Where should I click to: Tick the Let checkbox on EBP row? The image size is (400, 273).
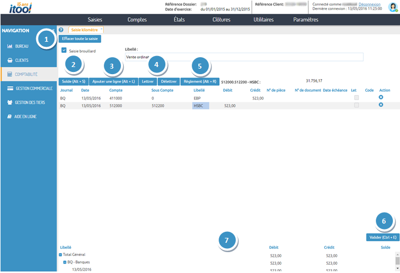(357, 98)
